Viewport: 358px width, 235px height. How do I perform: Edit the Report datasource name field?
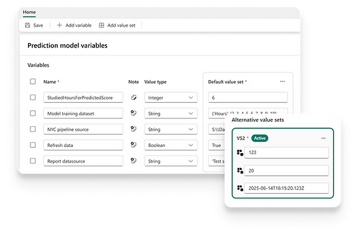[83, 161]
